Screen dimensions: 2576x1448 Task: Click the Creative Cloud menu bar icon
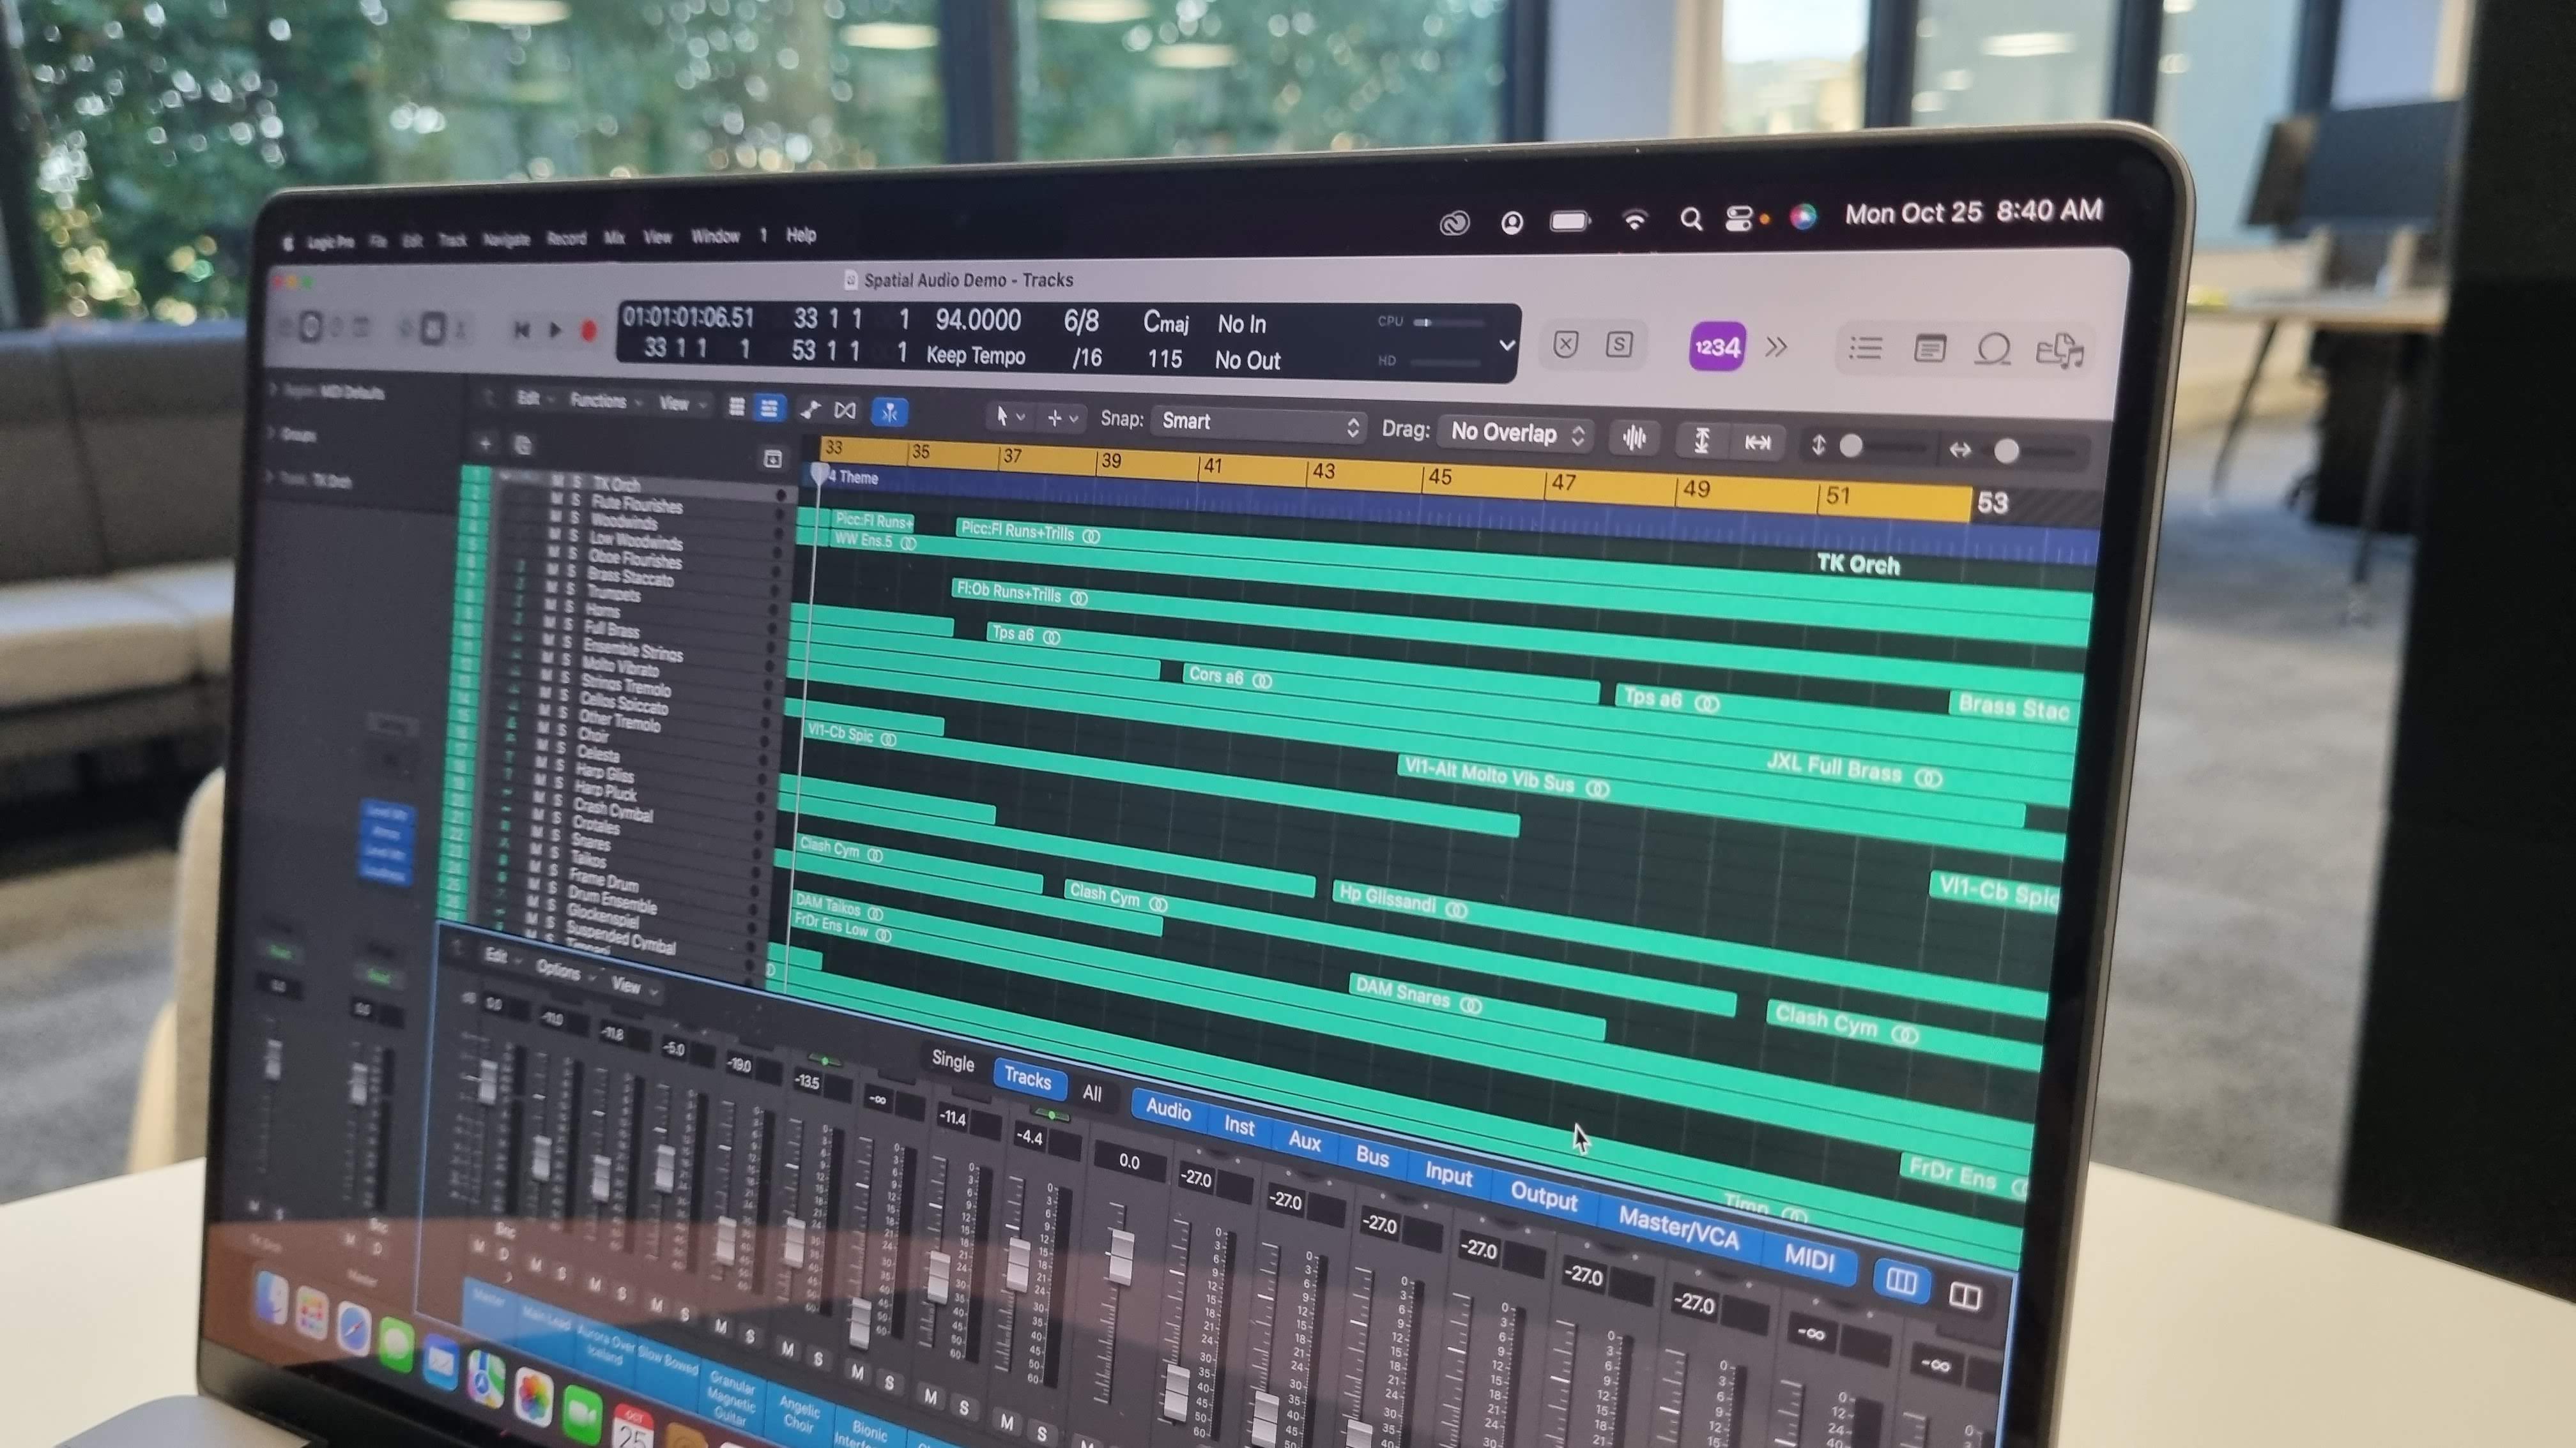1454,223
